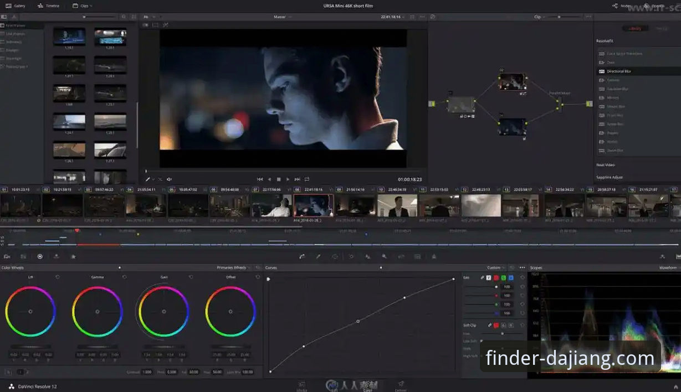Select the red Soft Clip channel
The height and width of the screenshot is (392, 681).
coord(496,325)
